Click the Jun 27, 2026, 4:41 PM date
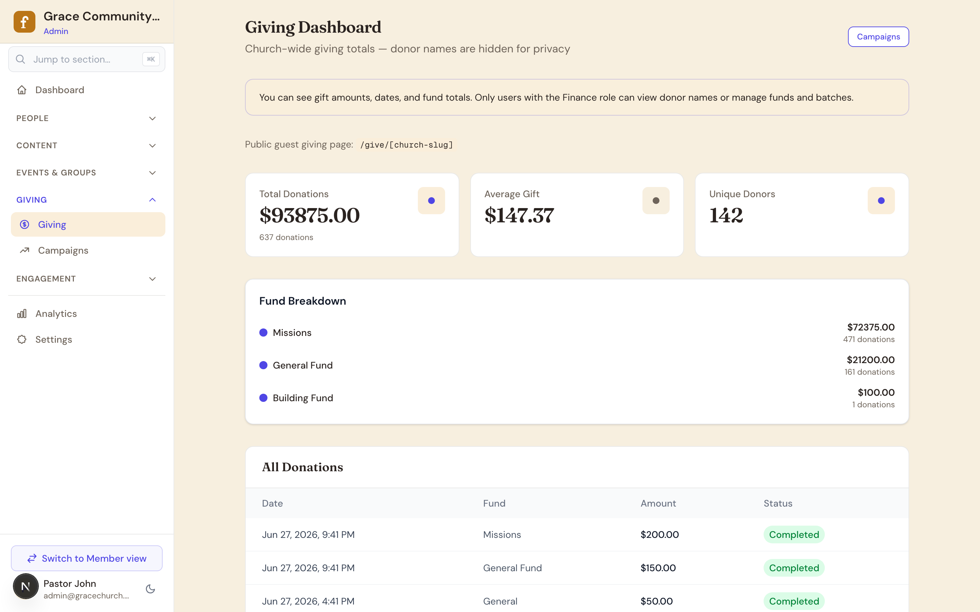Image resolution: width=980 pixels, height=612 pixels. coord(308,601)
